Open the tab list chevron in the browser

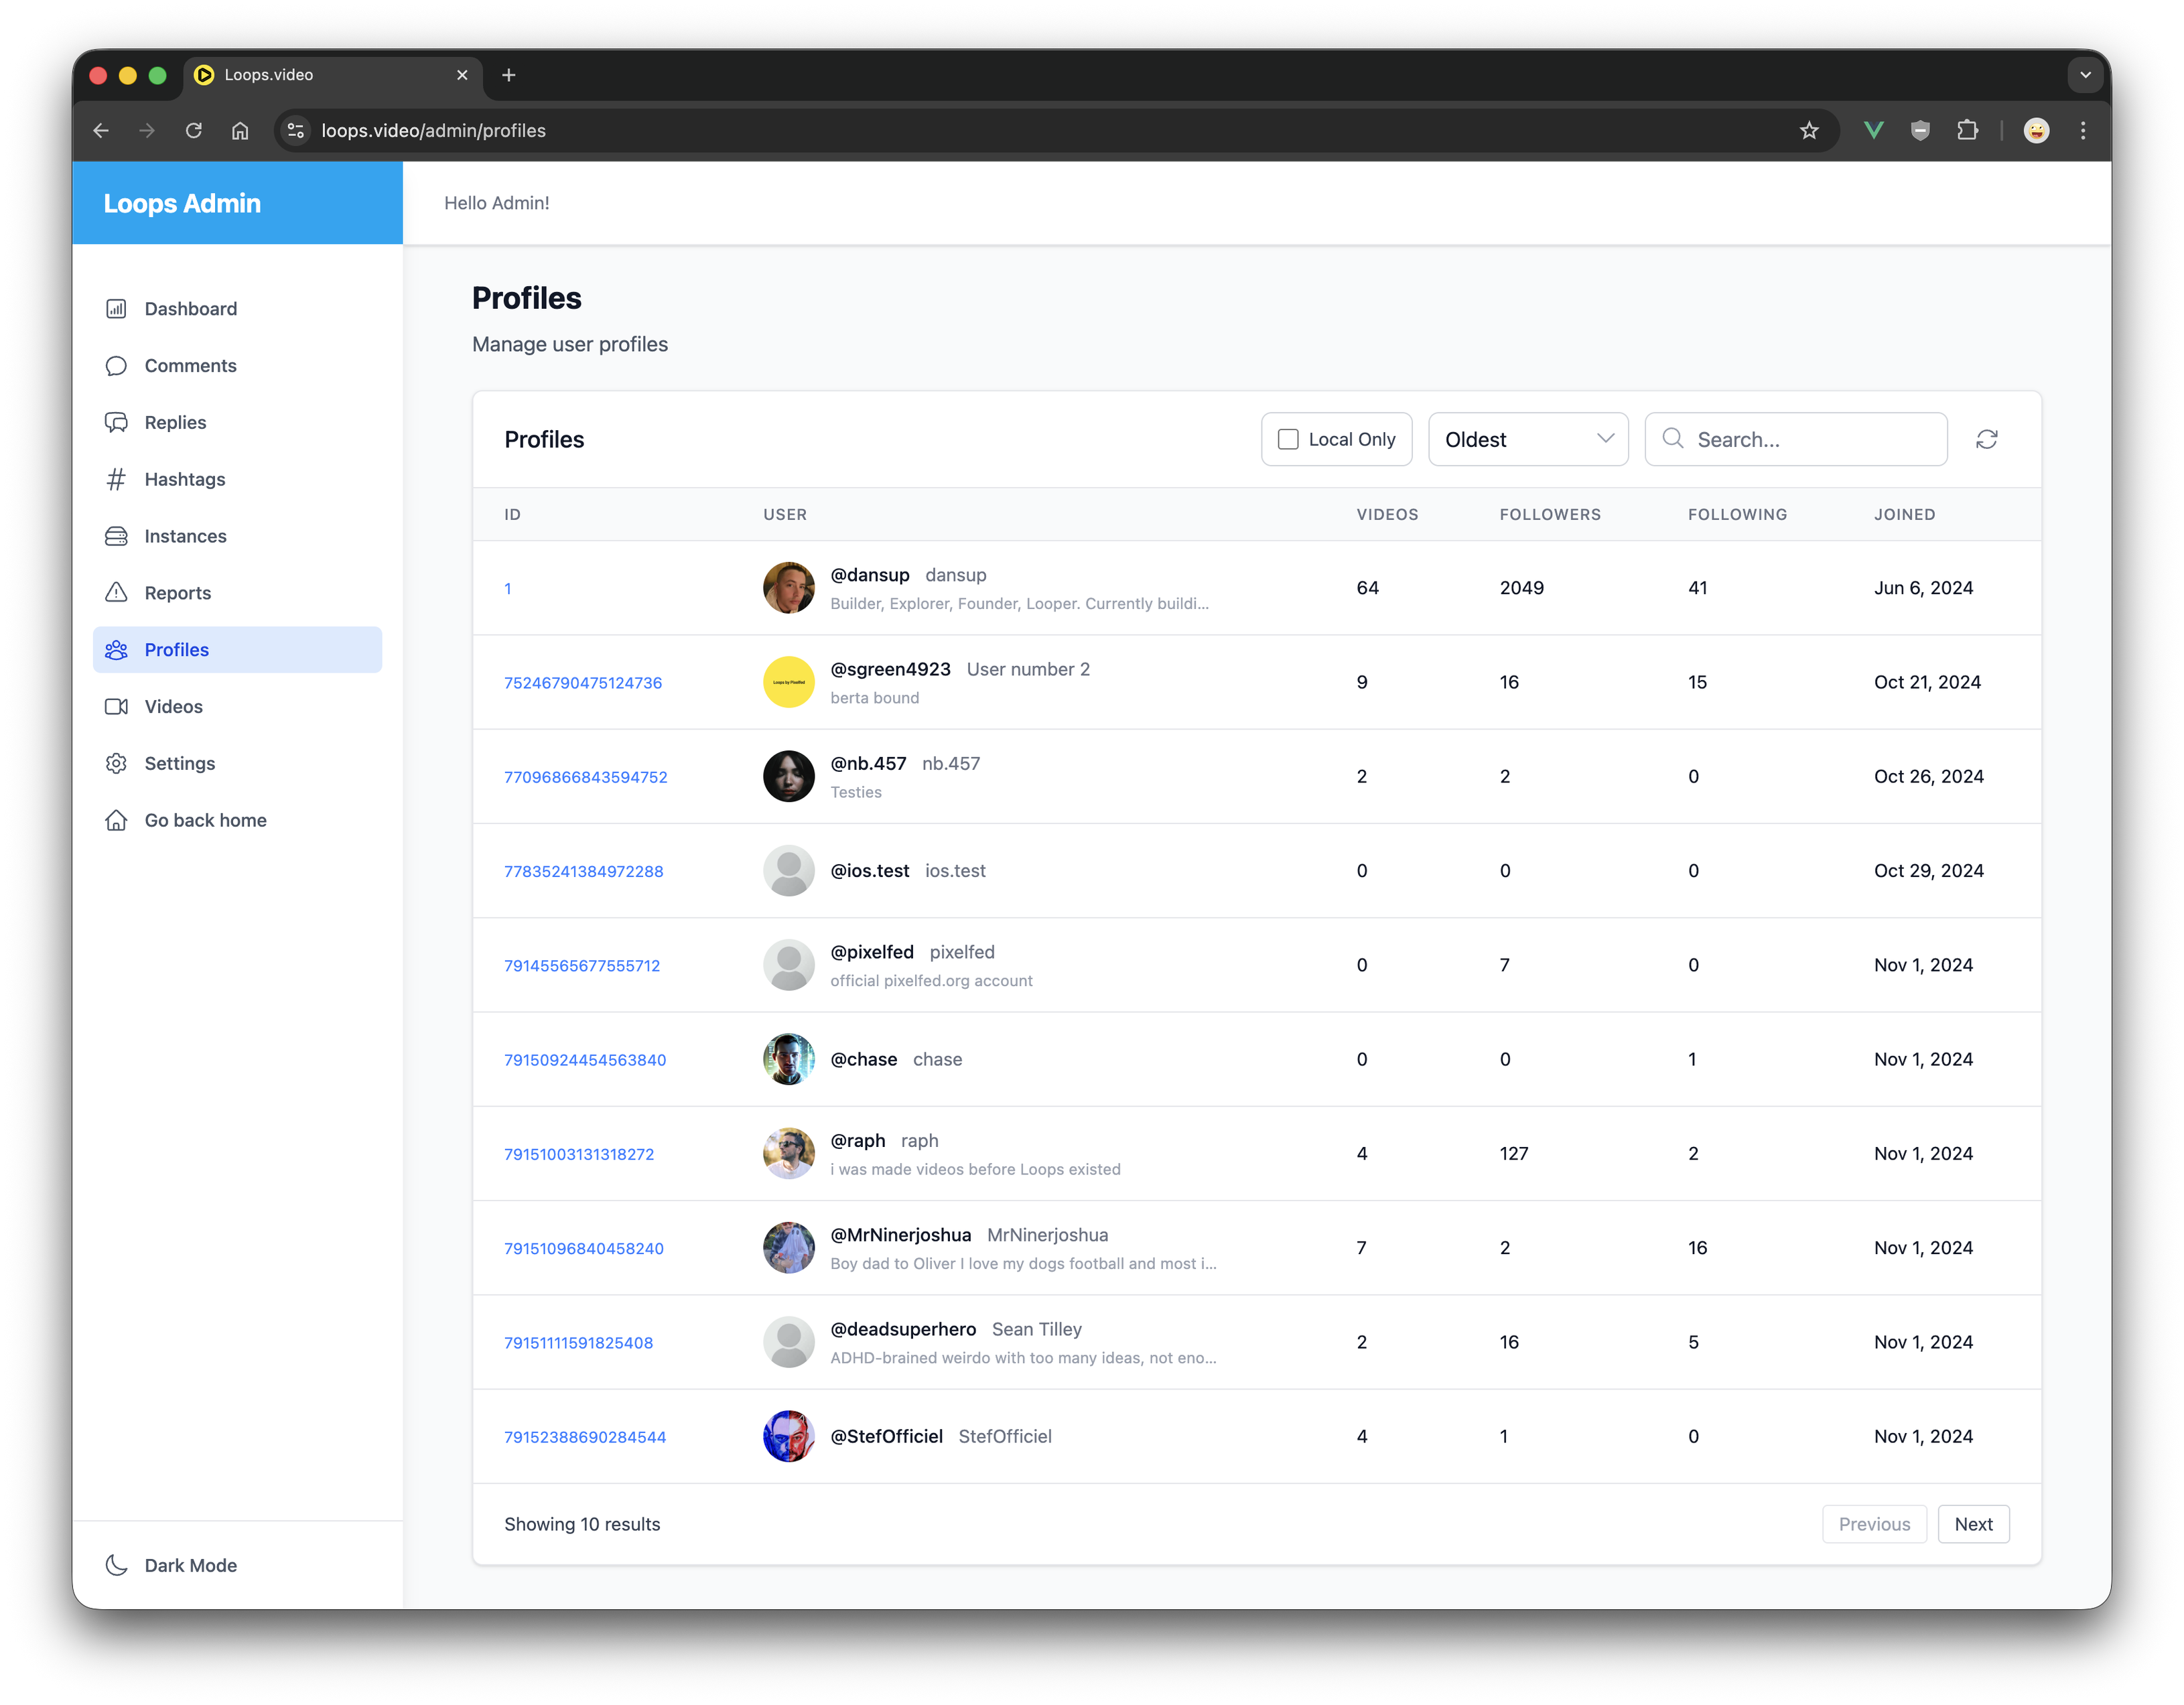[2085, 75]
